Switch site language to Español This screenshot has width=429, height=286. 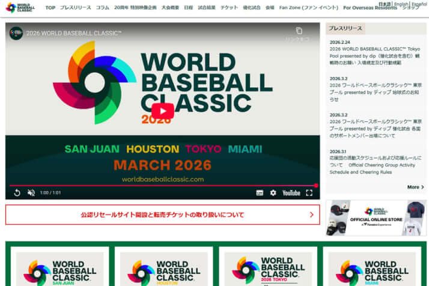coord(419,4)
